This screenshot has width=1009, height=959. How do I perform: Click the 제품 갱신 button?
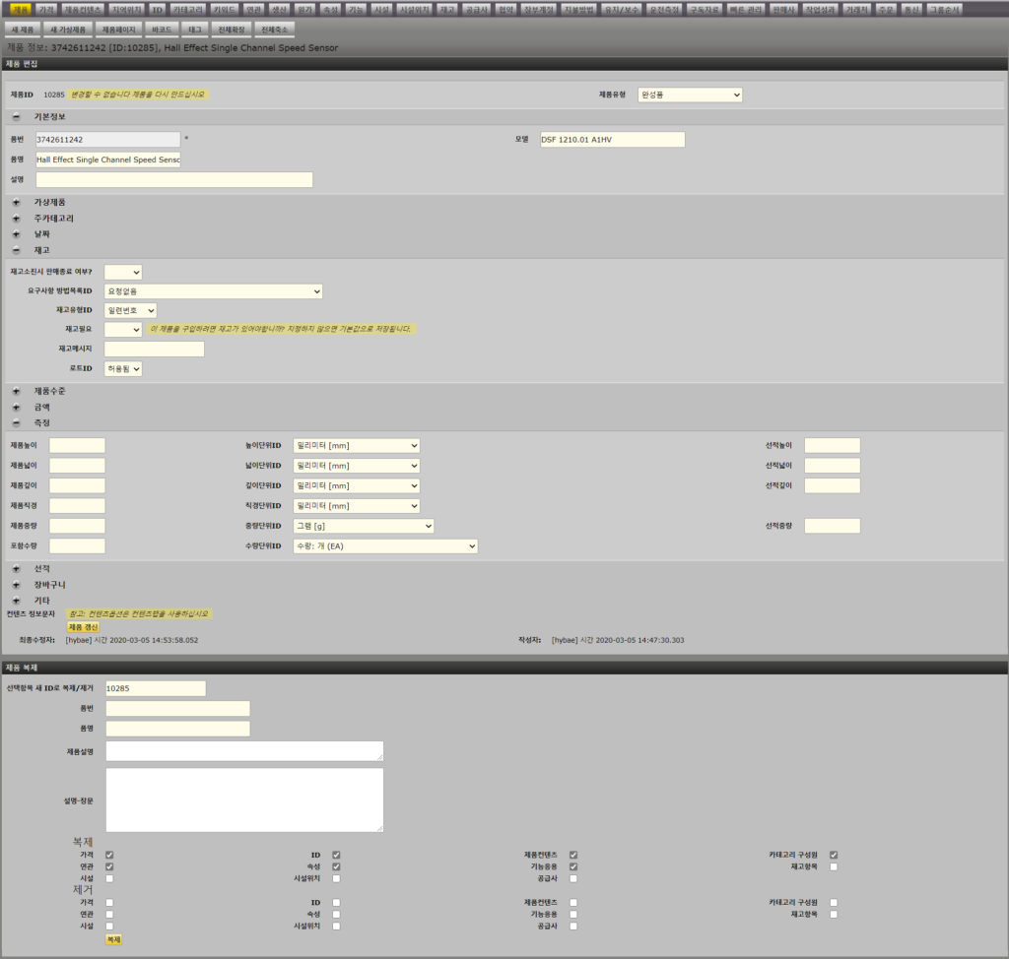click(83, 627)
